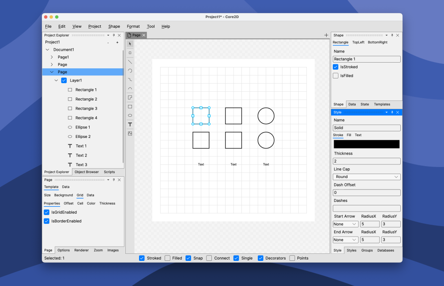Click the Thickness input field
The width and height of the screenshot is (444, 286).
(366, 161)
